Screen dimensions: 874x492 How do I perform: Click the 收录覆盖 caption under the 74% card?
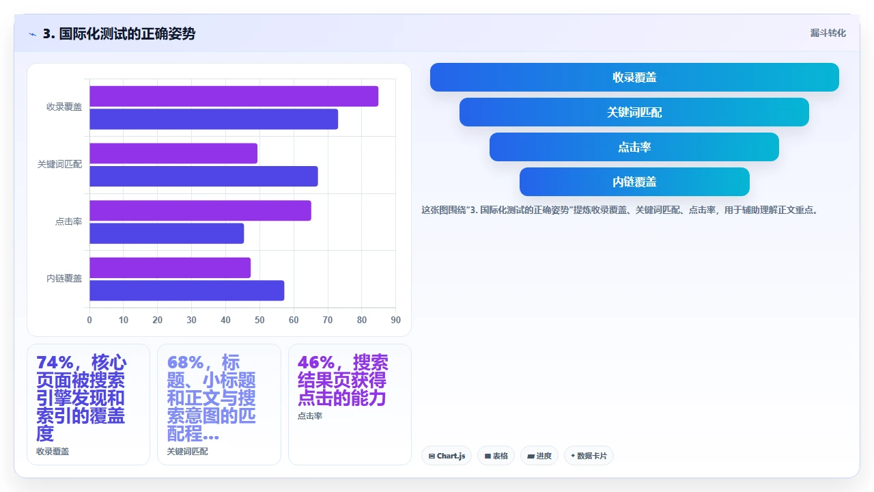(x=53, y=452)
